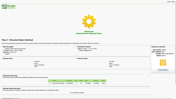176x99 pixels.
Task: Click the contact email address
Action: (x=87, y=51)
